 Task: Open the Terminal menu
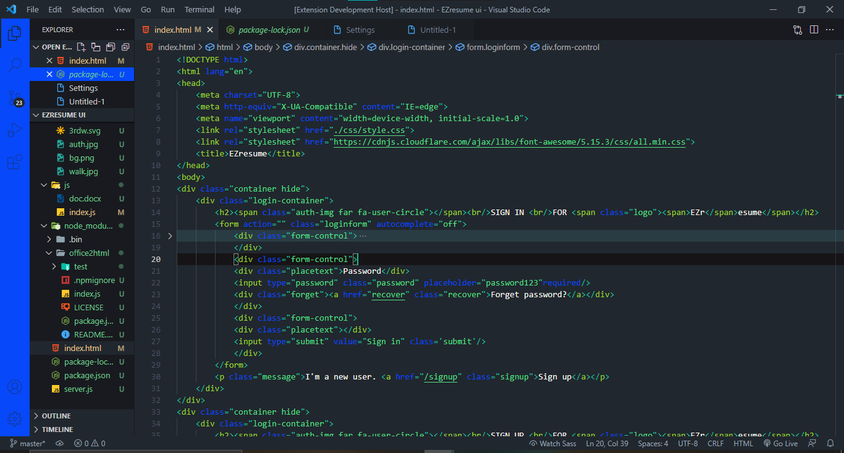[200, 10]
